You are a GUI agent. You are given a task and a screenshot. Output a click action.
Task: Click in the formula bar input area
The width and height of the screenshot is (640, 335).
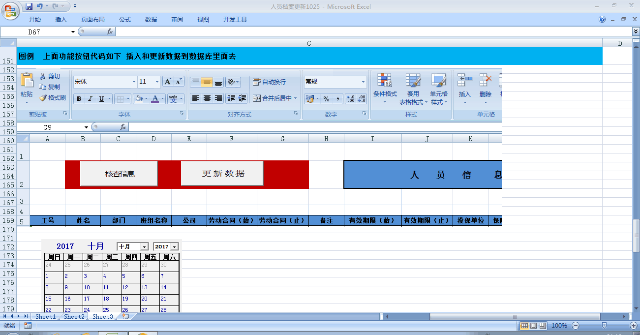click(373, 31)
